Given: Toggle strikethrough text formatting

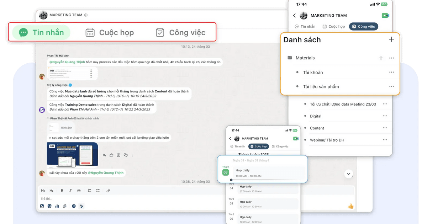Looking at the screenshot, I should click(79, 191).
